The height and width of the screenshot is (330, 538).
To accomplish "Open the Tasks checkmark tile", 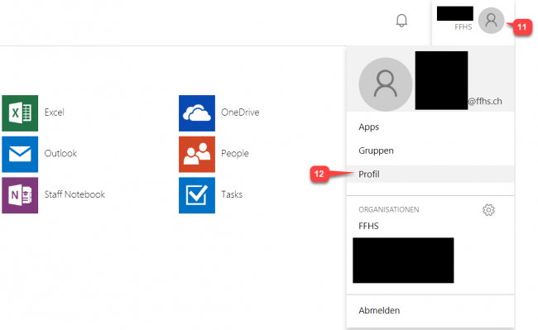I will [197, 195].
